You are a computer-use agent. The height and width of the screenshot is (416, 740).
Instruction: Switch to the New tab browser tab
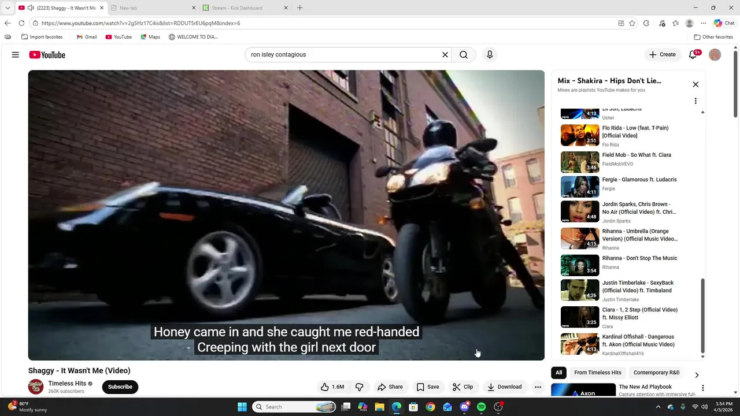153,8
